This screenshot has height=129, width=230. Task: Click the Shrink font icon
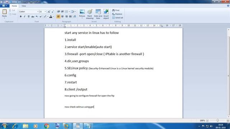(53, 11)
